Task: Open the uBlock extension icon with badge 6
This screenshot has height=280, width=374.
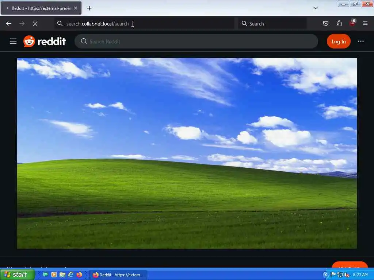Action: [352, 23]
